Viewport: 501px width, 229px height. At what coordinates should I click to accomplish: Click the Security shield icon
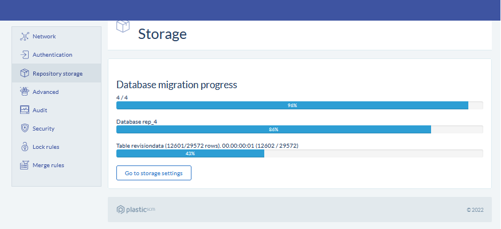(x=25, y=128)
